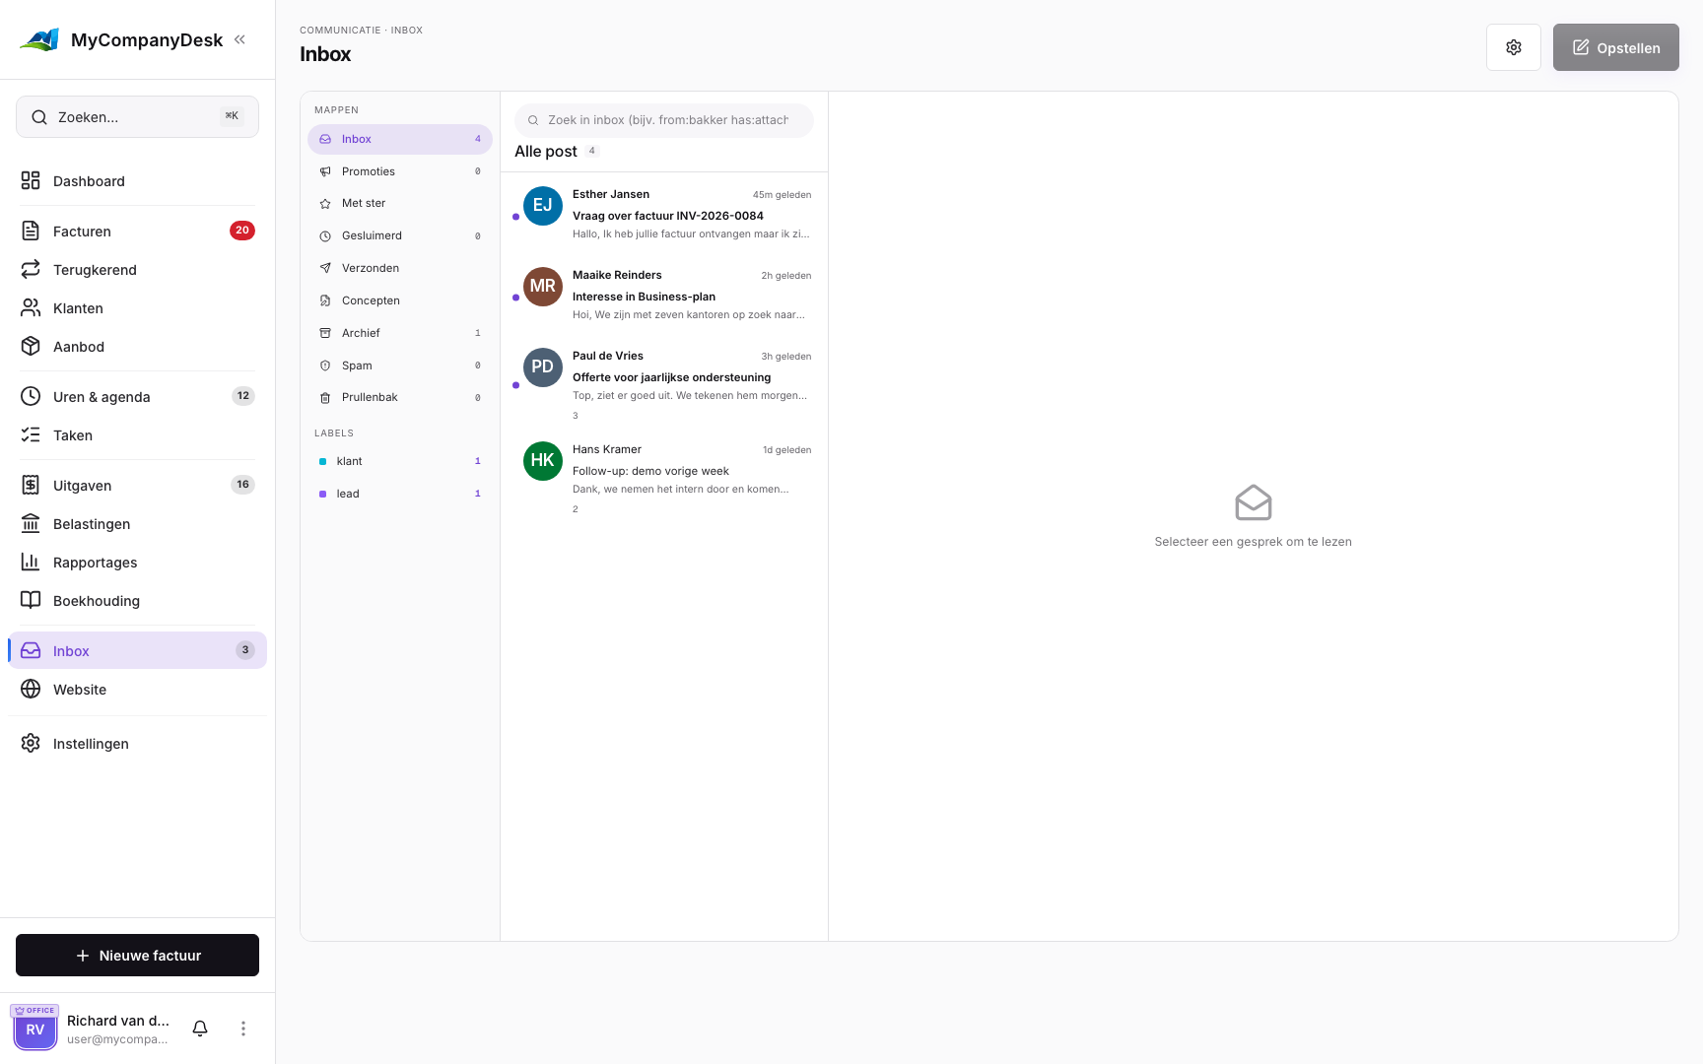Open Hans Kramer follow-up thread
1703x1064 pixels.
664,478
